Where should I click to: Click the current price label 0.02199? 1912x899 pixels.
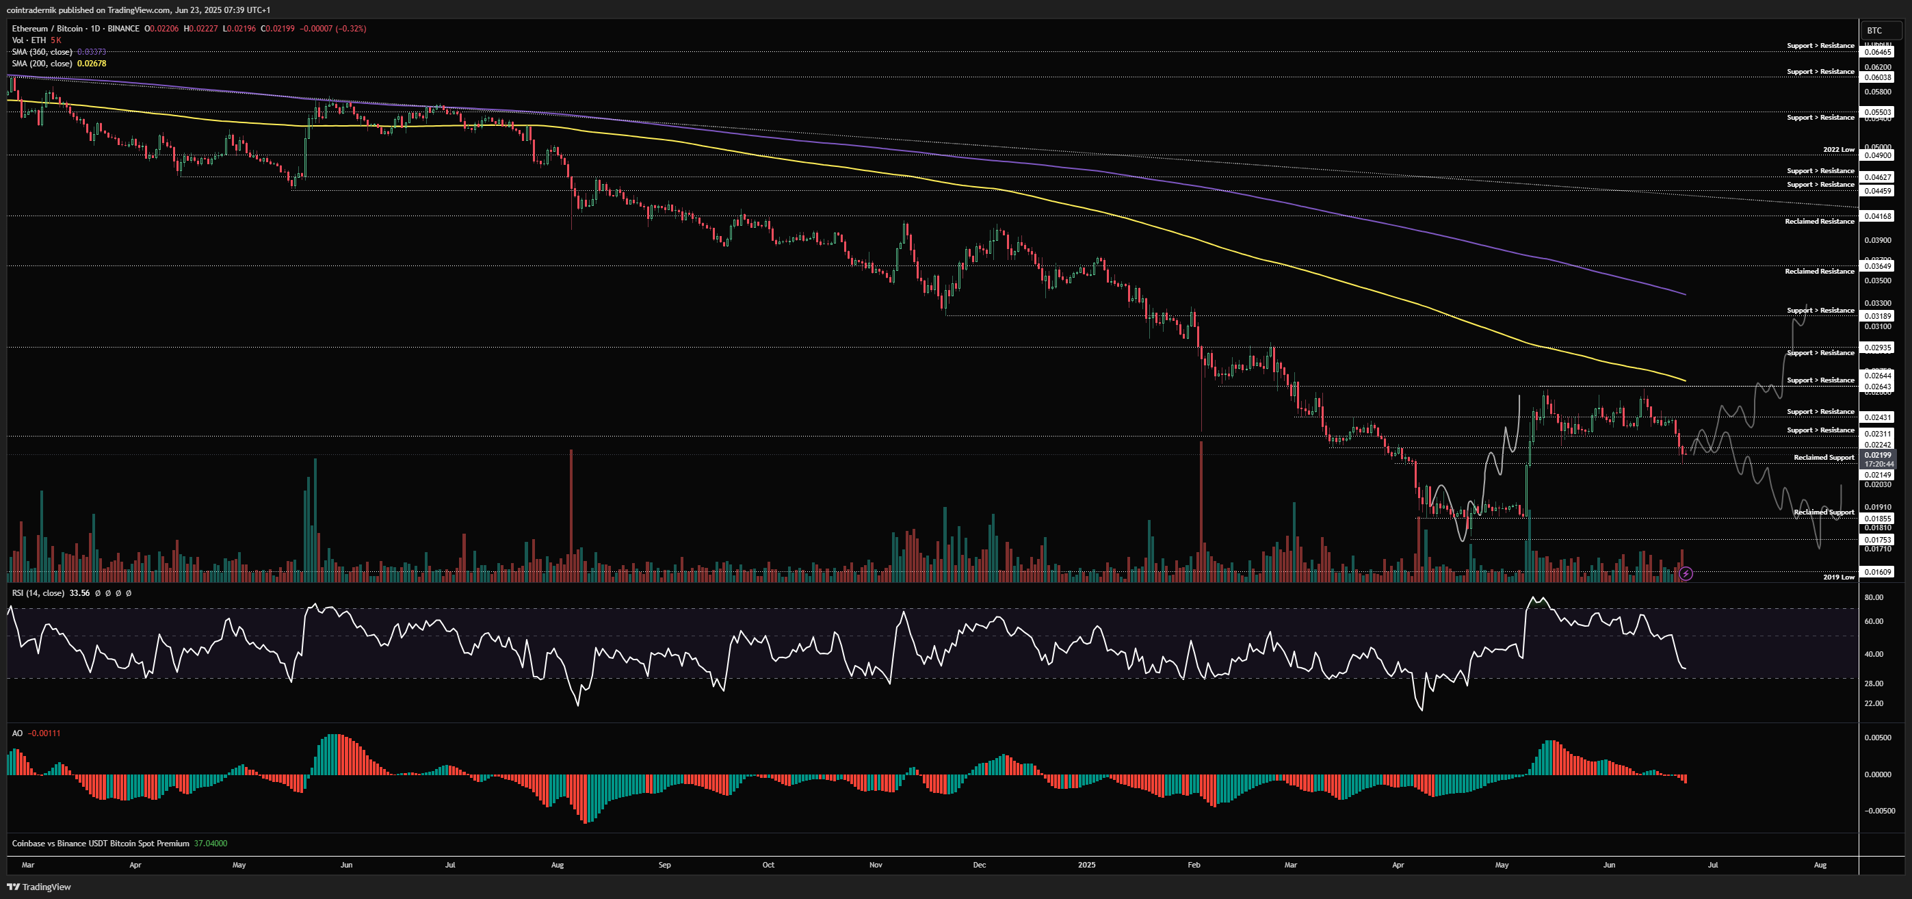click(x=1878, y=455)
